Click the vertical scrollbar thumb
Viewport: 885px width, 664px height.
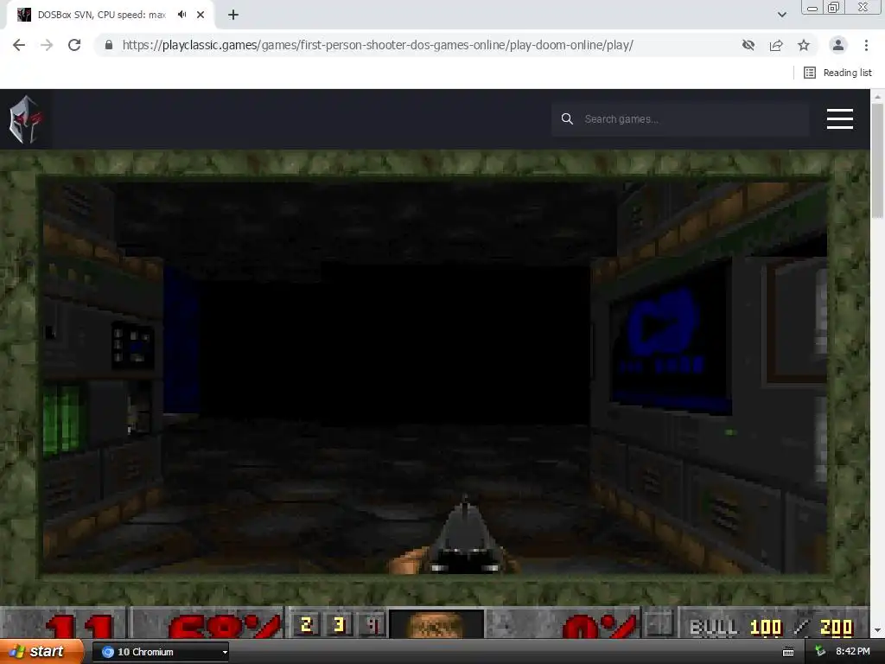(x=877, y=160)
